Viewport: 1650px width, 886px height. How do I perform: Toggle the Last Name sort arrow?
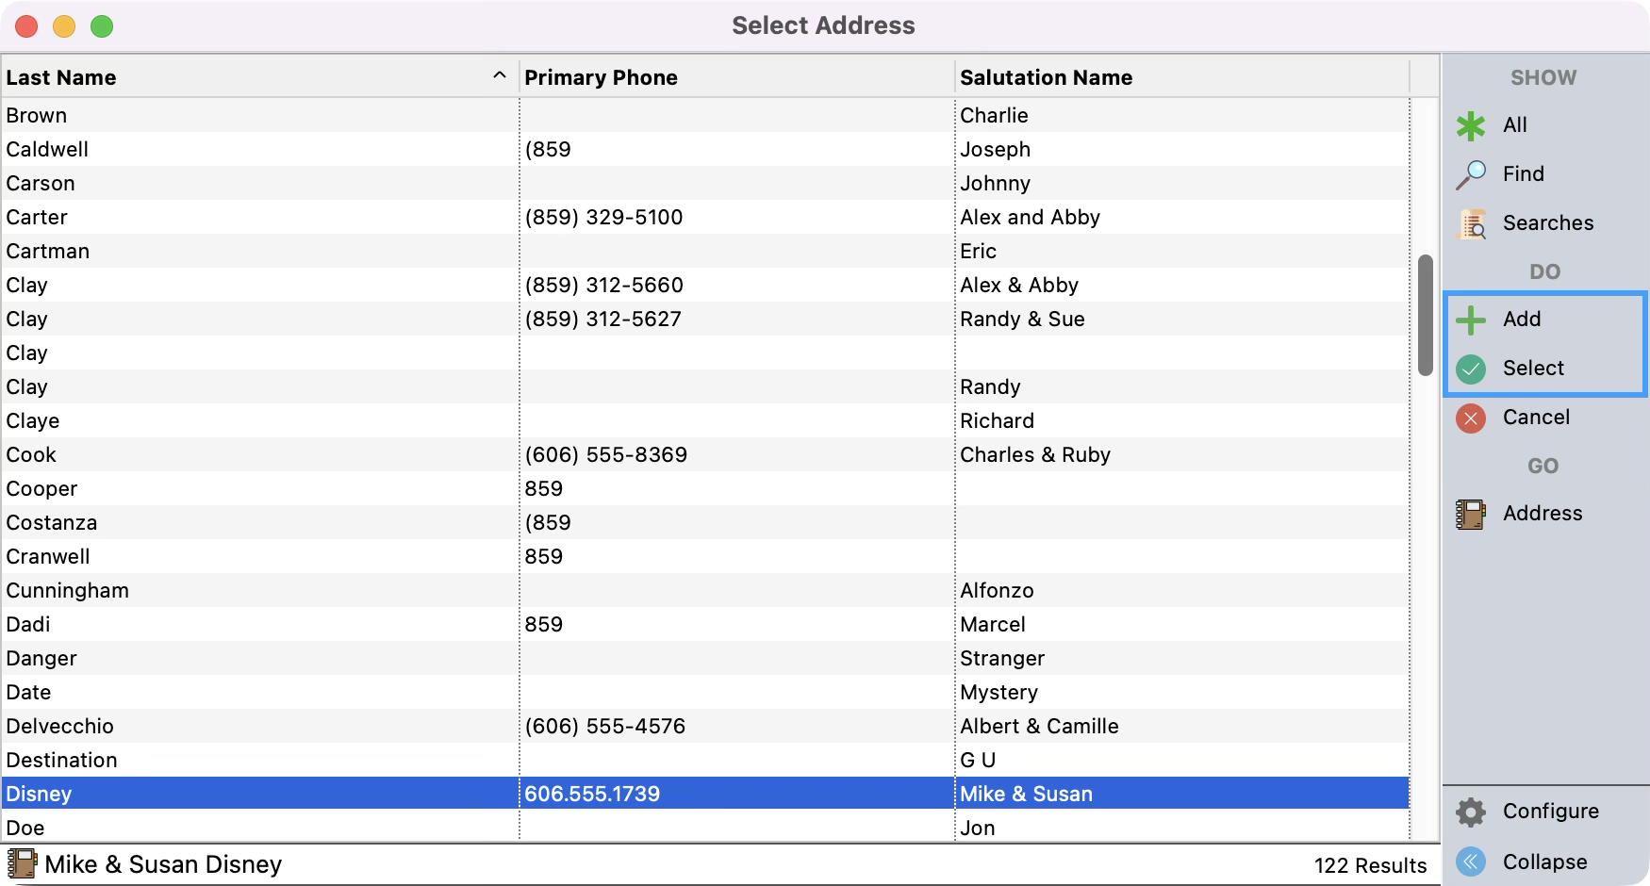[500, 75]
